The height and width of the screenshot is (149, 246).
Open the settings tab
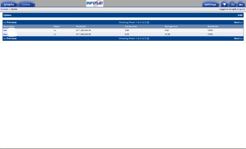210,4
